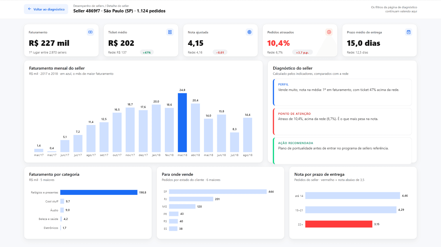The image size is (441, 247).
Task: Click the 'Rede: R$ 137' text
Action: [117, 52]
